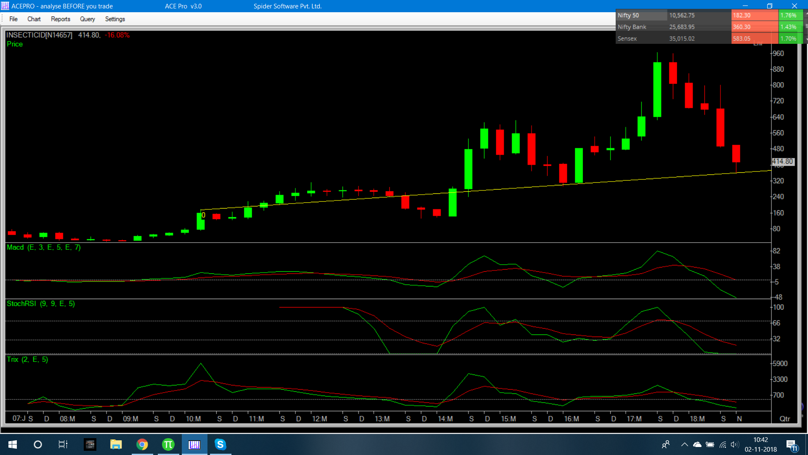Open the Query menu
The image size is (808, 455).
[x=87, y=19]
